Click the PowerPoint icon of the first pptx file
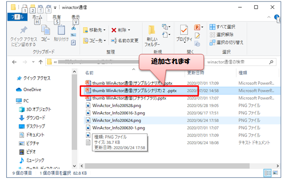Image resolution: width=292 pixels, height=184 pixels. coord(88,83)
